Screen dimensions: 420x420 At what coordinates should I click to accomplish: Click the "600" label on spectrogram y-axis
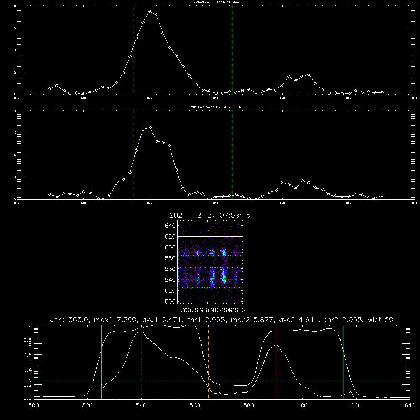click(x=171, y=247)
